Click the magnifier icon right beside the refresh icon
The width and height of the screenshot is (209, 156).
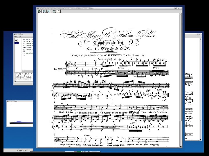click(x=44, y=11)
